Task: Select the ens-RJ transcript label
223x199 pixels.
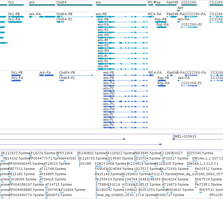Action: (102, 61)
